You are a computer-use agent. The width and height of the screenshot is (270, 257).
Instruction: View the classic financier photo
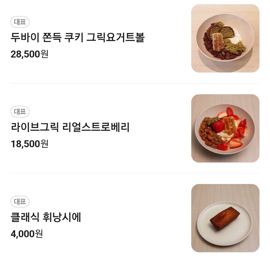coord(225,218)
